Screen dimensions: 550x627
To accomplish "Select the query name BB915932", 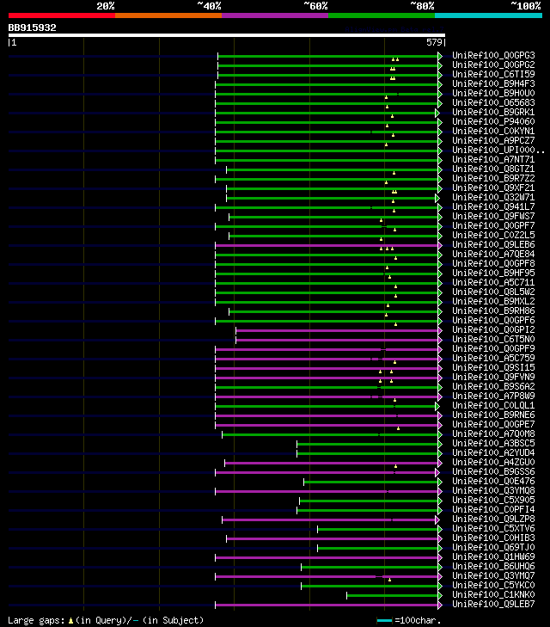I will click(33, 28).
